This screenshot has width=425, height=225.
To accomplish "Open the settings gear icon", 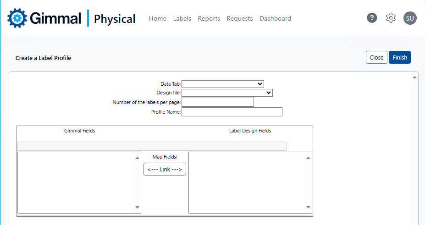I will coord(391,18).
